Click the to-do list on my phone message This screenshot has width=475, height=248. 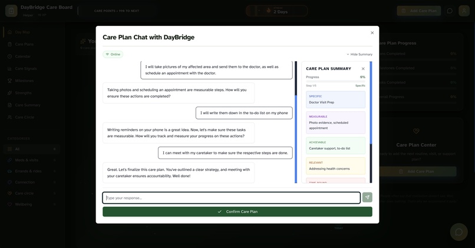coord(244,113)
